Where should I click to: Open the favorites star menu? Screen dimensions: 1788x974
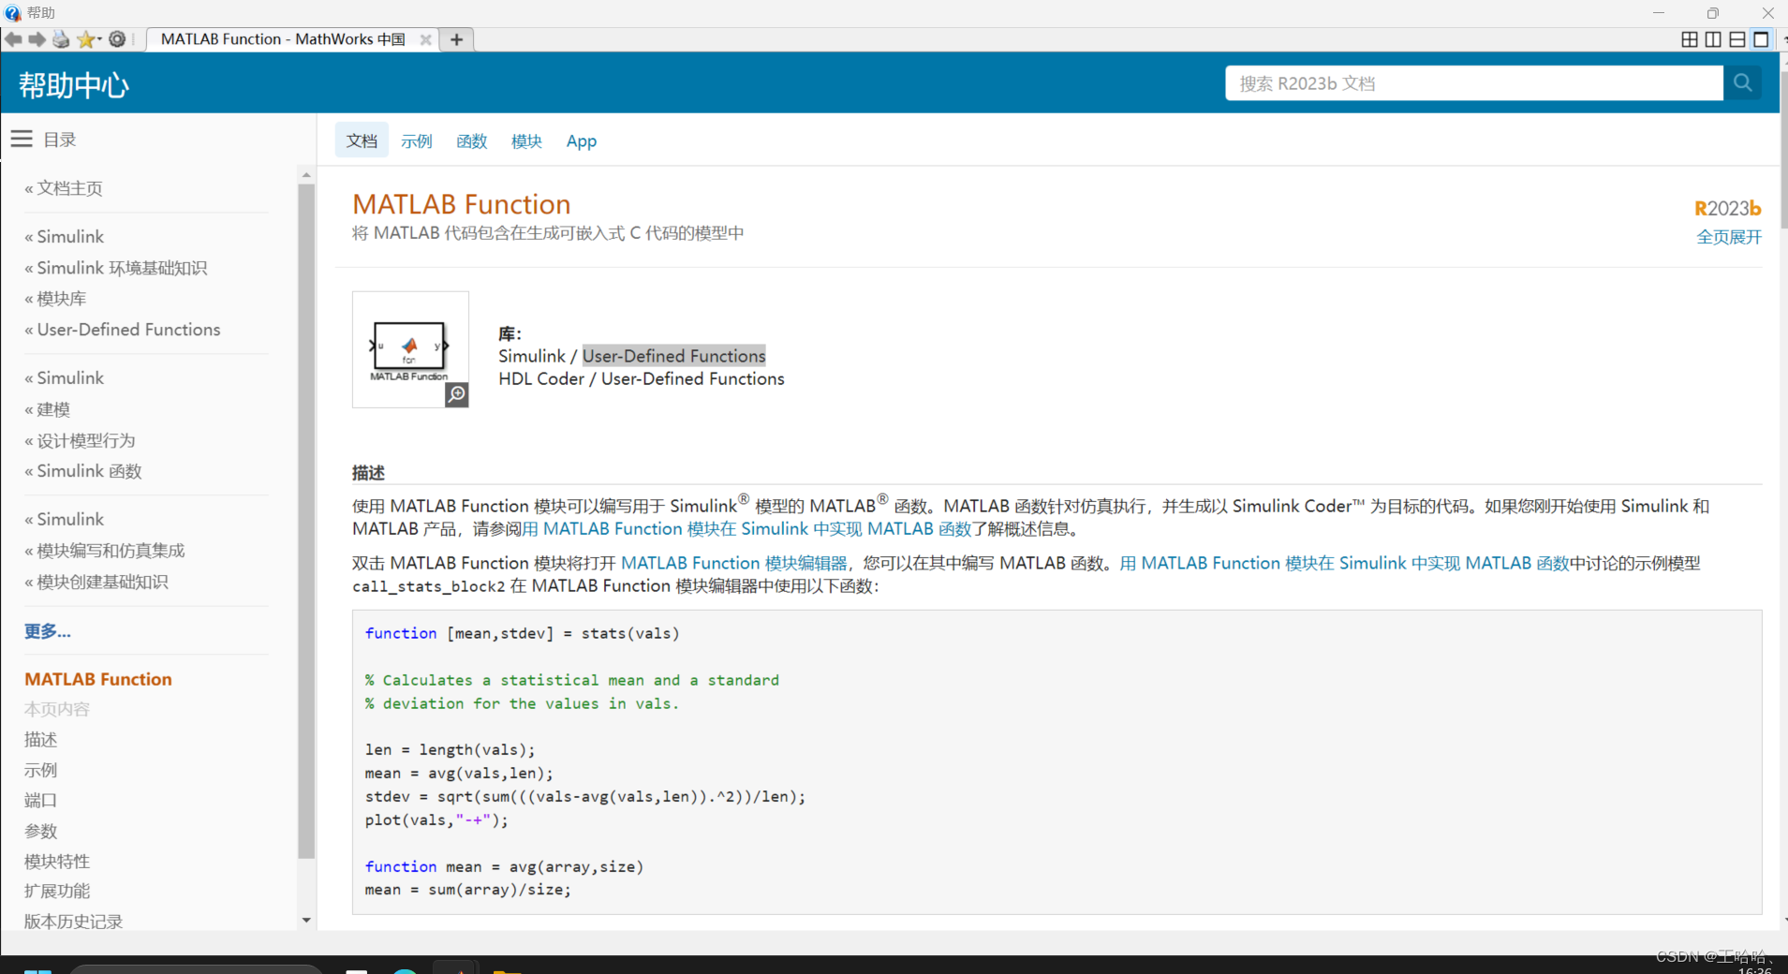[x=88, y=39]
